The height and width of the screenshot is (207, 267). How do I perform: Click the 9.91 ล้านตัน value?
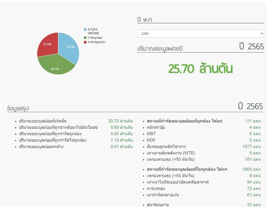pos(120,147)
